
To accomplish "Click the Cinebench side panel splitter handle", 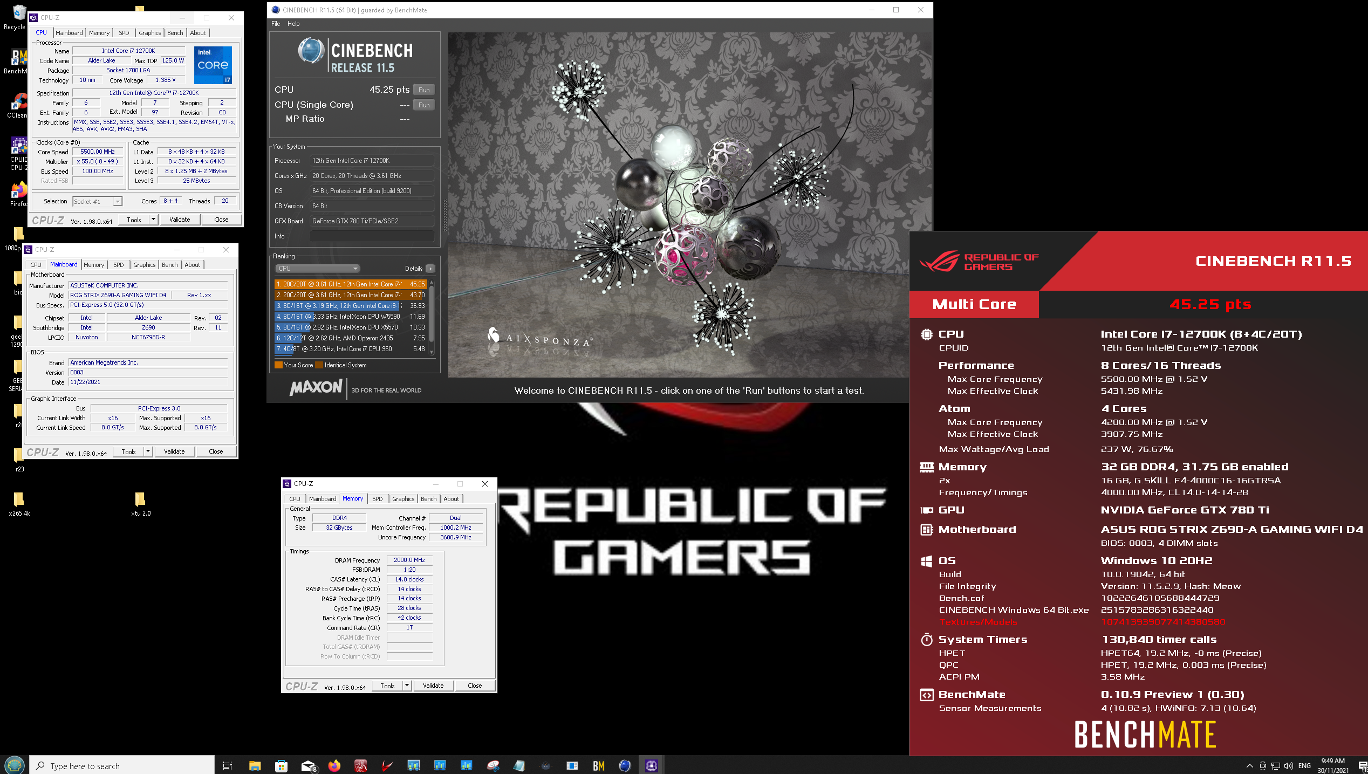I will (444, 216).
